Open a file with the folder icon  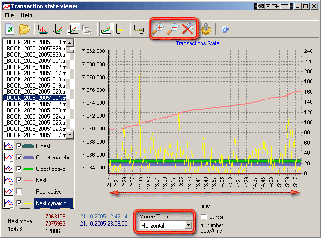coord(24,30)
